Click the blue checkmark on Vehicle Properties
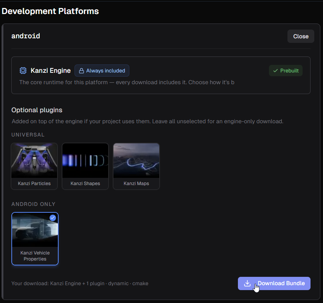 click(53, 218)
